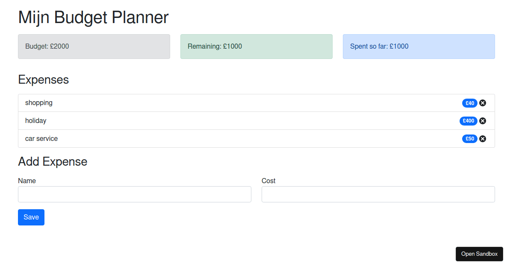Click the £50 badge next to car service
This screenshot has height=269, width=513.
(469, 138)
